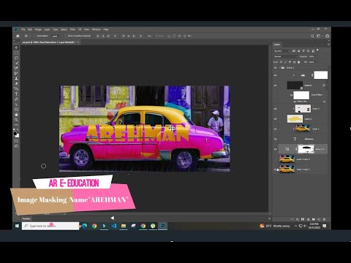351x263 pixels.
Task: Open the Photoshop search magnifier
Action: click(312, 36)
